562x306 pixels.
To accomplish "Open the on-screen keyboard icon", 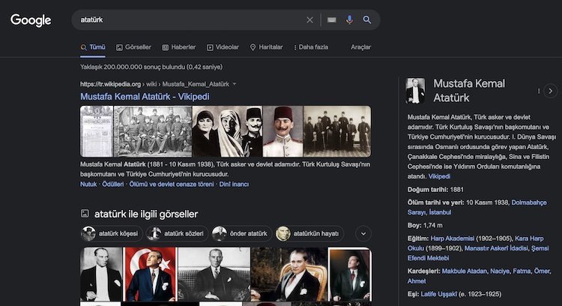I will click(x=331, y=20).
